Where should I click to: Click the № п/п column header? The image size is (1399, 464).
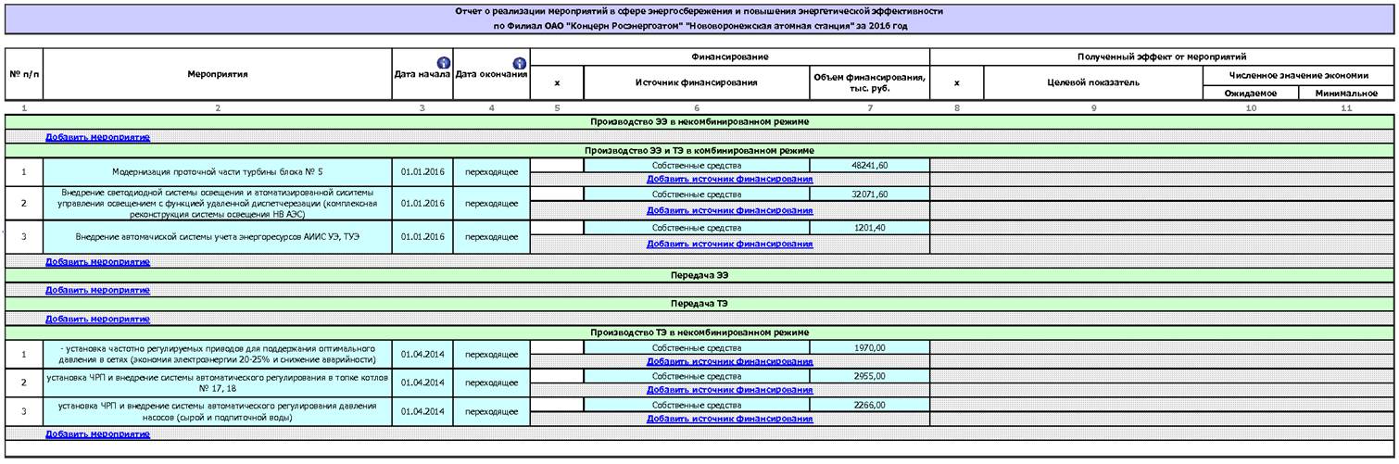[x=24, y=73]
